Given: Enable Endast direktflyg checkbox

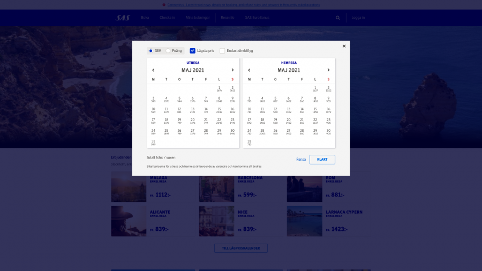Looking at the screenshot, I should point(222,51).
